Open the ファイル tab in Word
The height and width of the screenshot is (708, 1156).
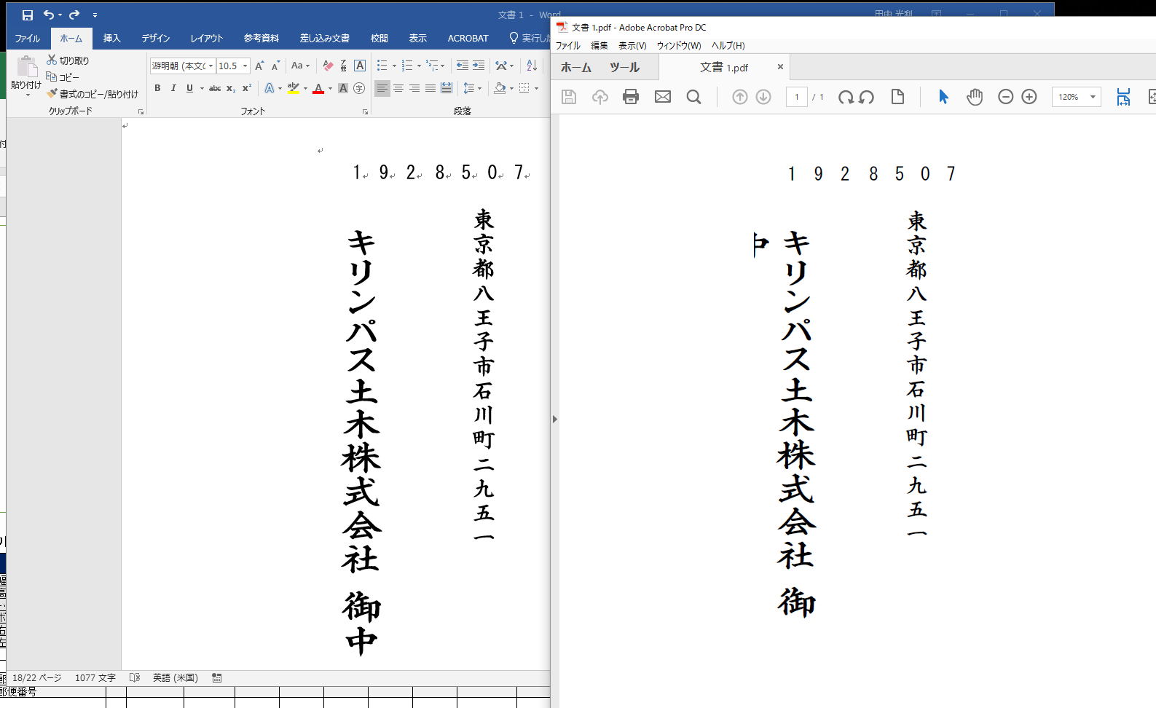[x=28, y=38]
